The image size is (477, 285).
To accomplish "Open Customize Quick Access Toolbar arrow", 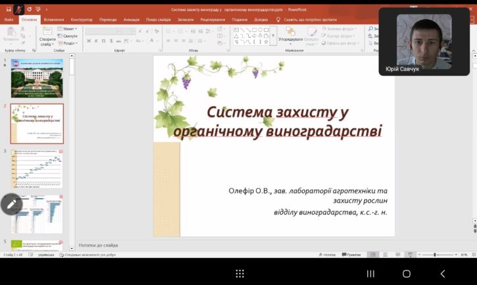I will 47,10.
